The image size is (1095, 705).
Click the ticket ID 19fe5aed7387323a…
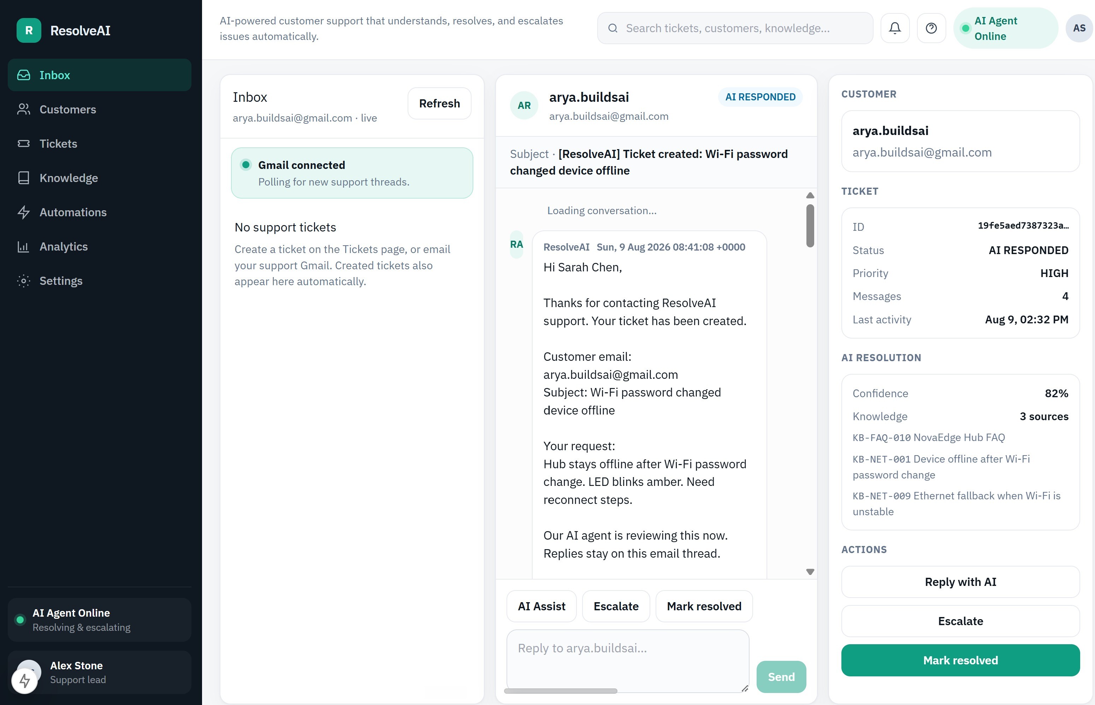[x=1023, y=226]
